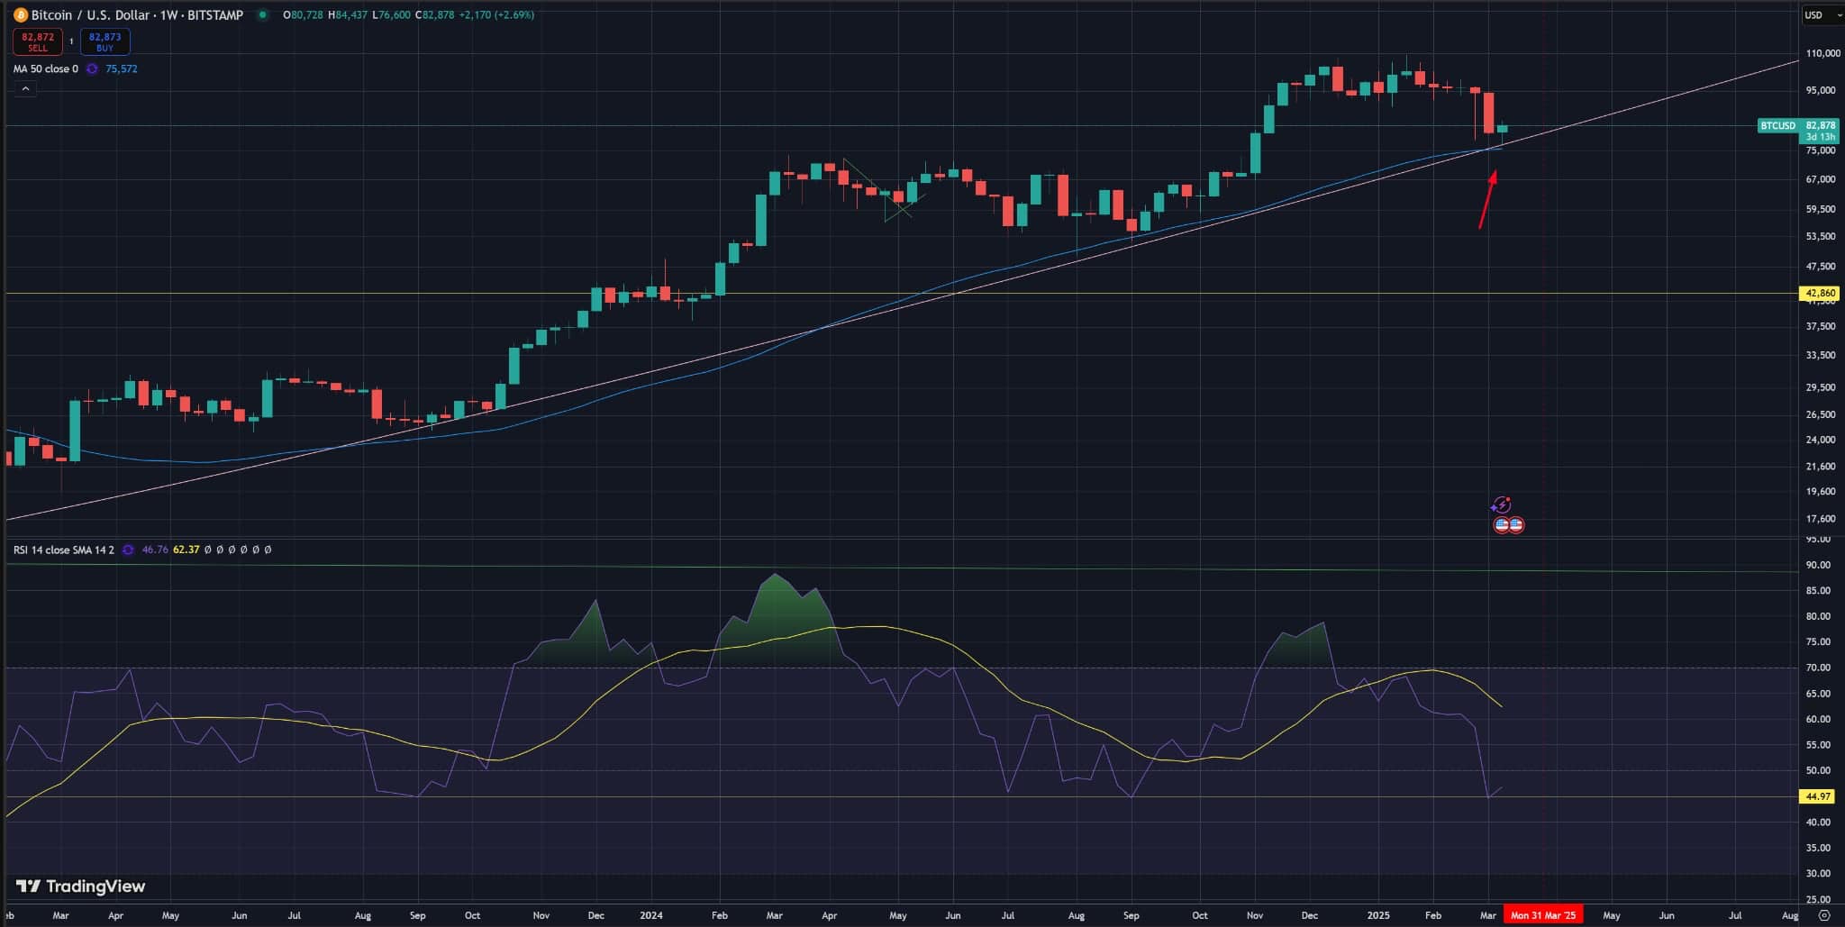Viewport: 1845px width, 927px height.
Task: Click the BTCUSD current price label
Action: (1798, 131)
